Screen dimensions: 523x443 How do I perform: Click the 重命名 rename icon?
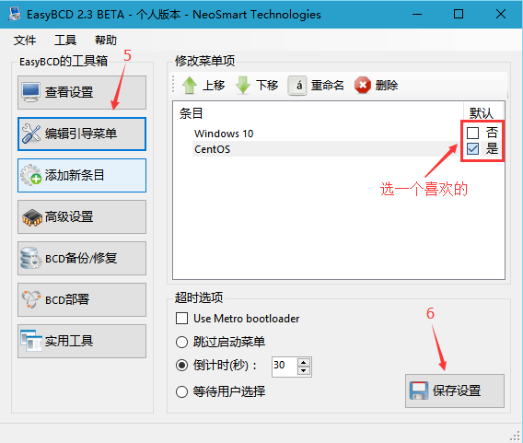(x=297, y=86)
